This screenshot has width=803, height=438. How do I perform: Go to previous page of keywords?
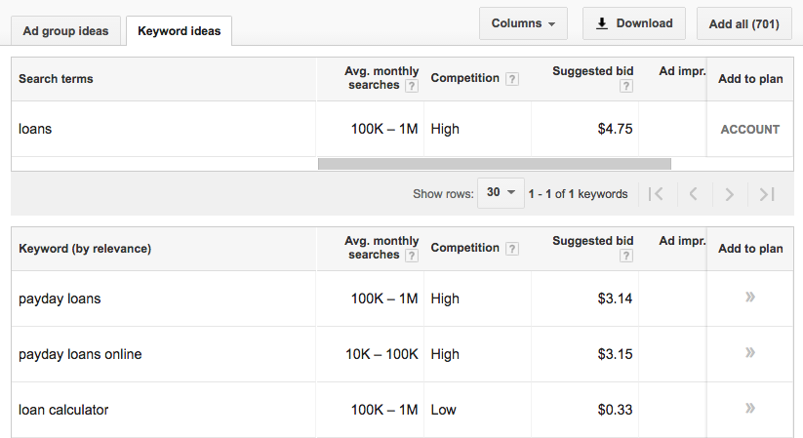click(x=693, y=194)
